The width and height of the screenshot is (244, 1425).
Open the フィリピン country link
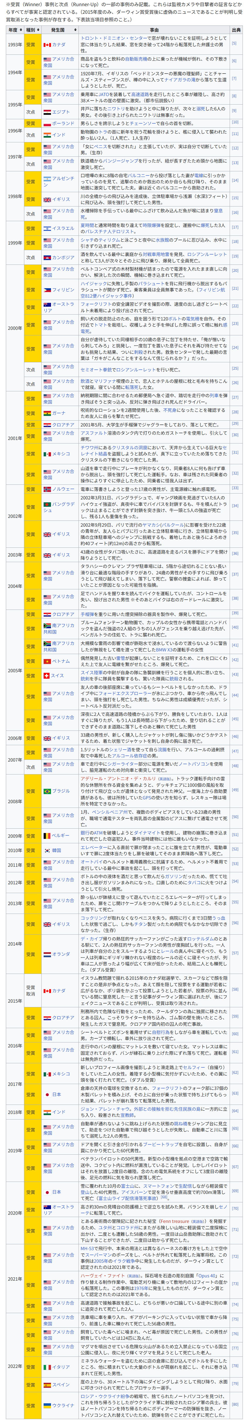point(63,289)
